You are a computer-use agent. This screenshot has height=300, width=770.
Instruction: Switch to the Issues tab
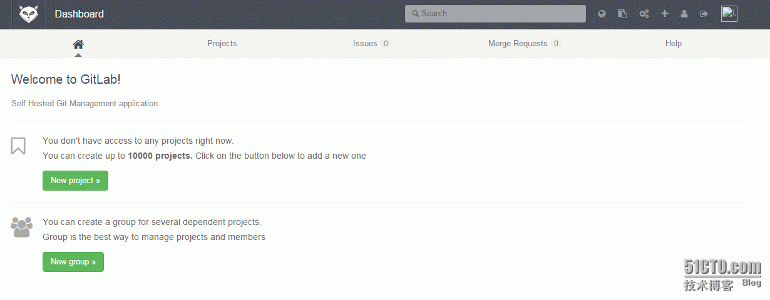click(365, 44)
